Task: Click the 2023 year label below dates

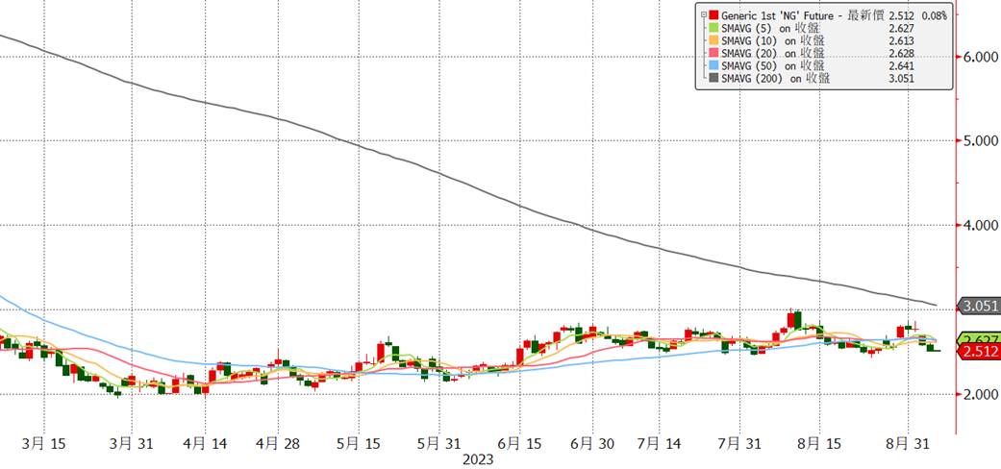Action: point(477,459)
